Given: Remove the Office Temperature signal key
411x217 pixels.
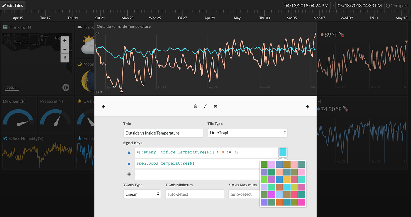Looking at the screenshot, I should coord(129,153).
